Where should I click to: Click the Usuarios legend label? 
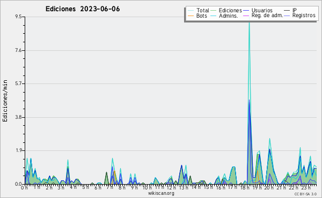tap(262, 10)
